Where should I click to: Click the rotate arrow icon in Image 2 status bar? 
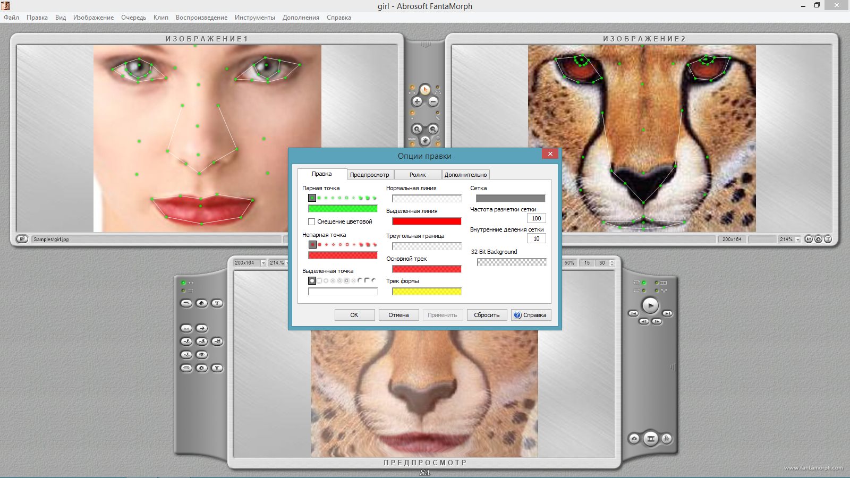(809, 240)
